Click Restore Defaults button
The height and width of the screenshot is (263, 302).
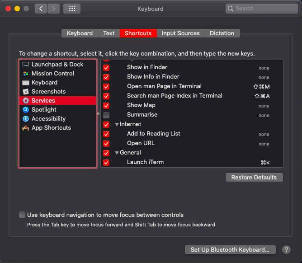(254, 177)
